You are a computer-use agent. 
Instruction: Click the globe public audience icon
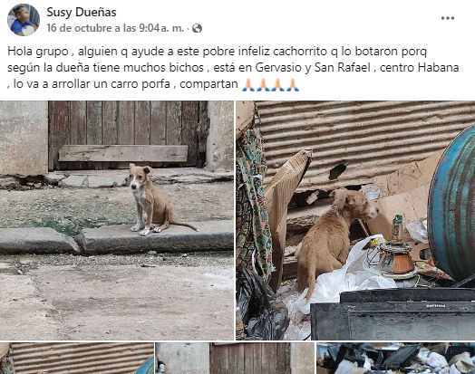tap(197, 28)
